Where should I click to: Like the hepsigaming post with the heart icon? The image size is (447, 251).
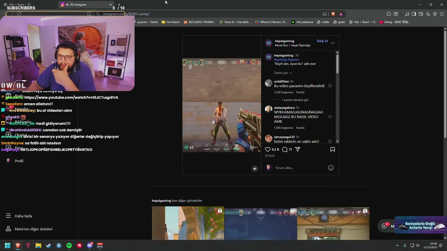268,149
